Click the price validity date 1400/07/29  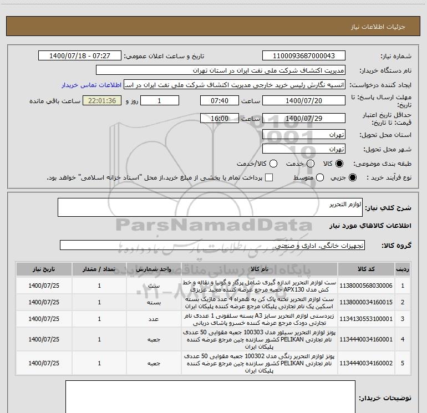click(x=304, y=118)
